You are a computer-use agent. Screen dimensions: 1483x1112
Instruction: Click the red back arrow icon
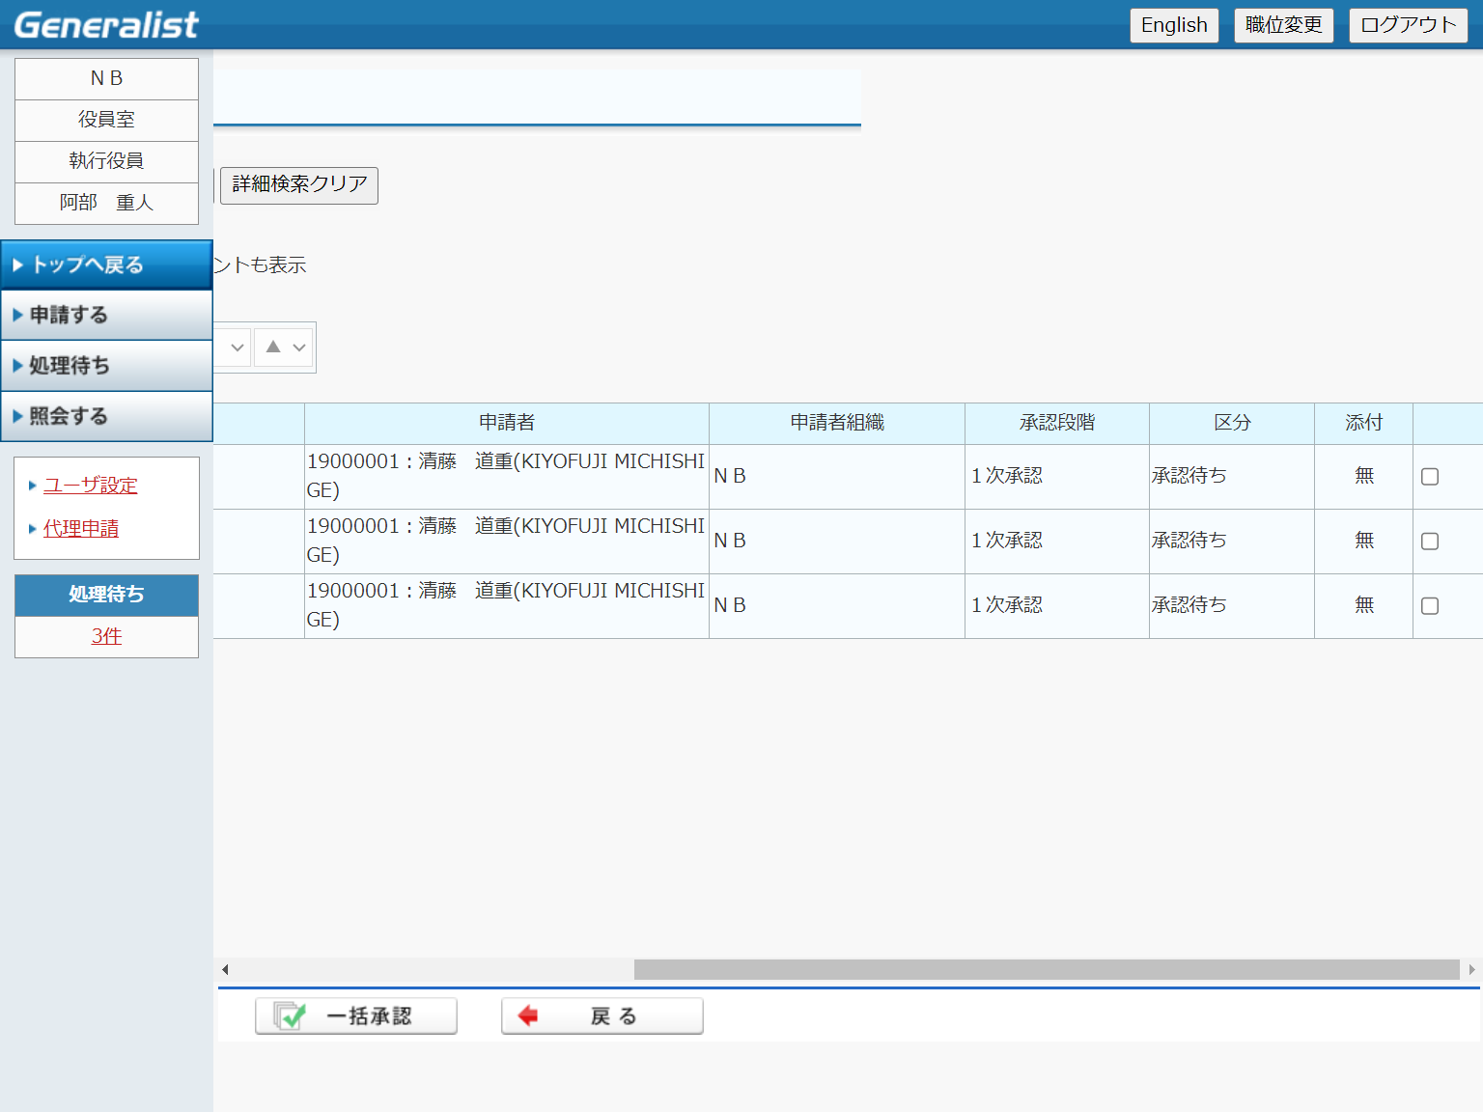(528, 1015)
